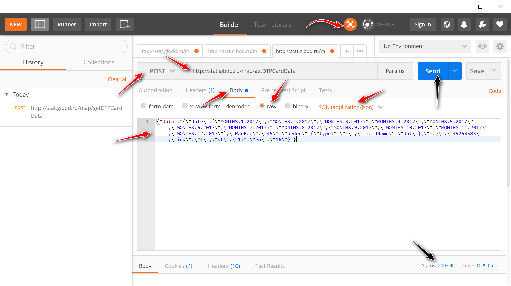Open the POST method dropdown
This screenshot has width=511, height=286.
point(162,71)
